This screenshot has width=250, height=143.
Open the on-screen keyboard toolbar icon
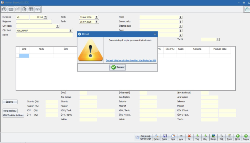click(x=11, y=9)
